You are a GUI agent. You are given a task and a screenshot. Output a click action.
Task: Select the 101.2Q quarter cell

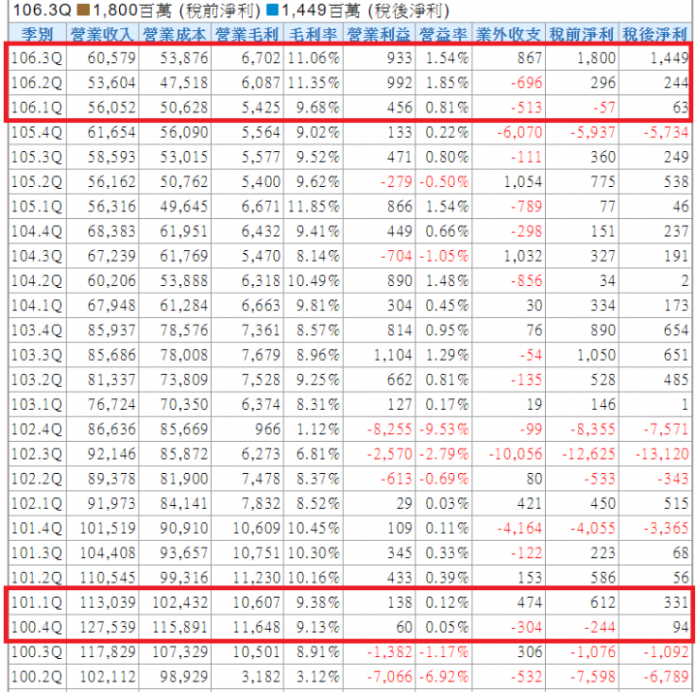[x=38, y=578]
